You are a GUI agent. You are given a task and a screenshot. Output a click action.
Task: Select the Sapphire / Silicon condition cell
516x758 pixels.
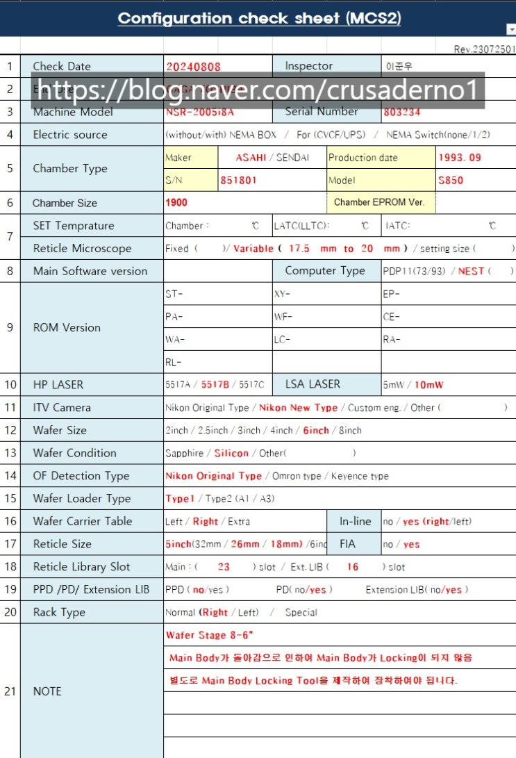[340, 453]
